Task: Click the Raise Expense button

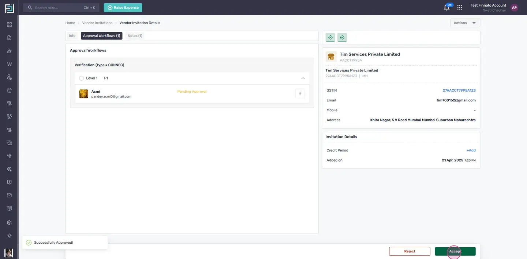Action: (123, 8)
